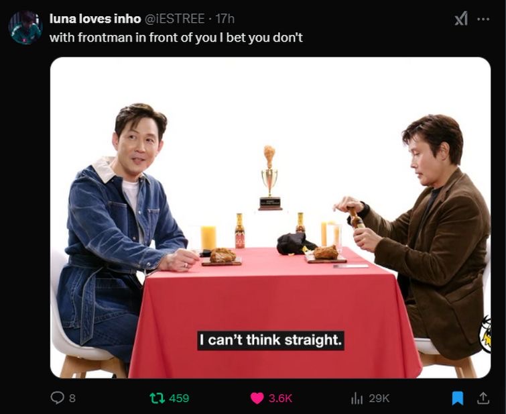Click the 8 replies count
This screenshot has height=414, width=506.
(72, 398)
